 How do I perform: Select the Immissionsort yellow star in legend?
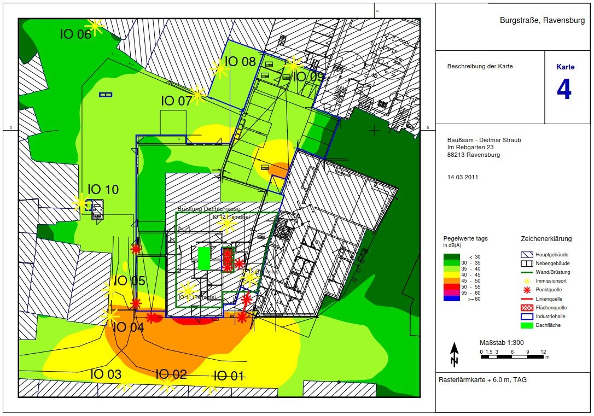pyautogui.click(x=527, y=281)
